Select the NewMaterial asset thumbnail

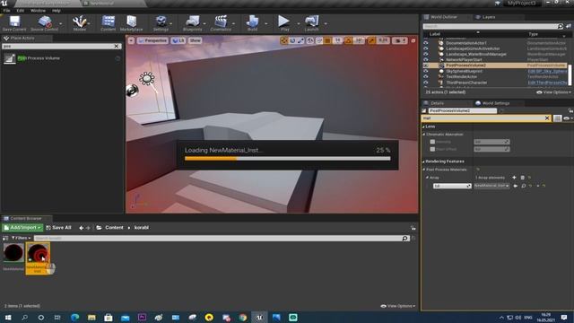point(13,253)
